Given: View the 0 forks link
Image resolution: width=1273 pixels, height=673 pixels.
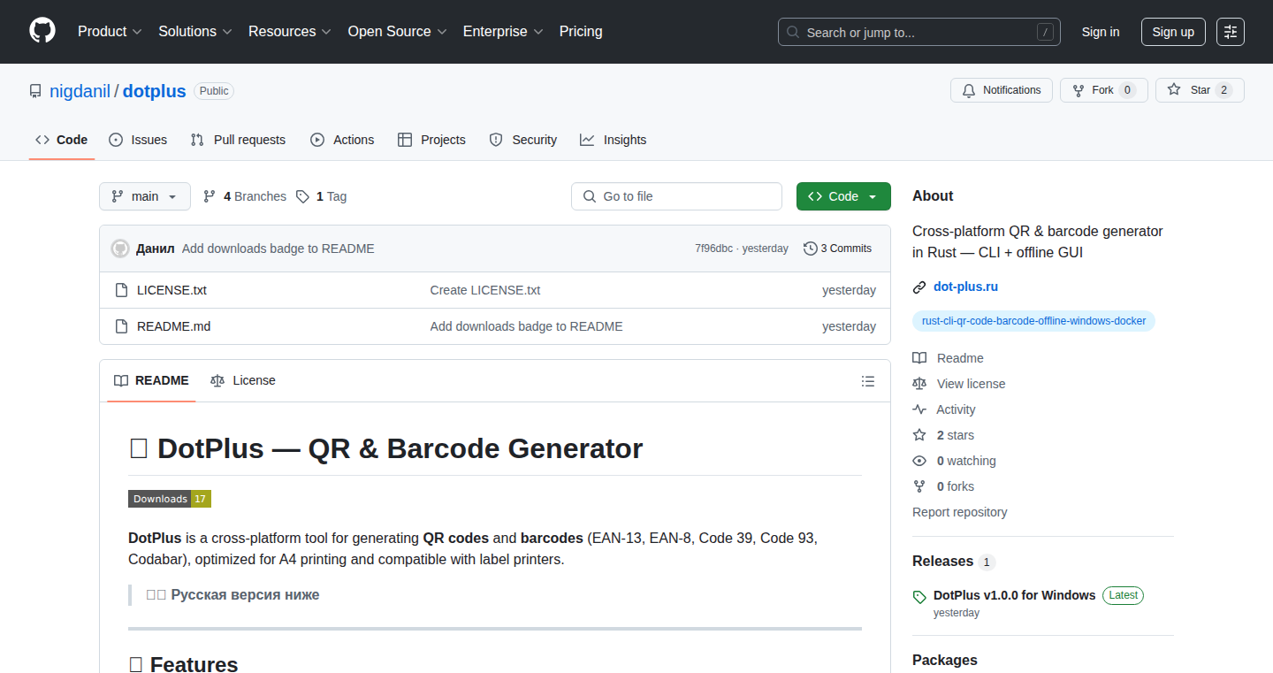Looking at the screenshot, I should [943, 486].
